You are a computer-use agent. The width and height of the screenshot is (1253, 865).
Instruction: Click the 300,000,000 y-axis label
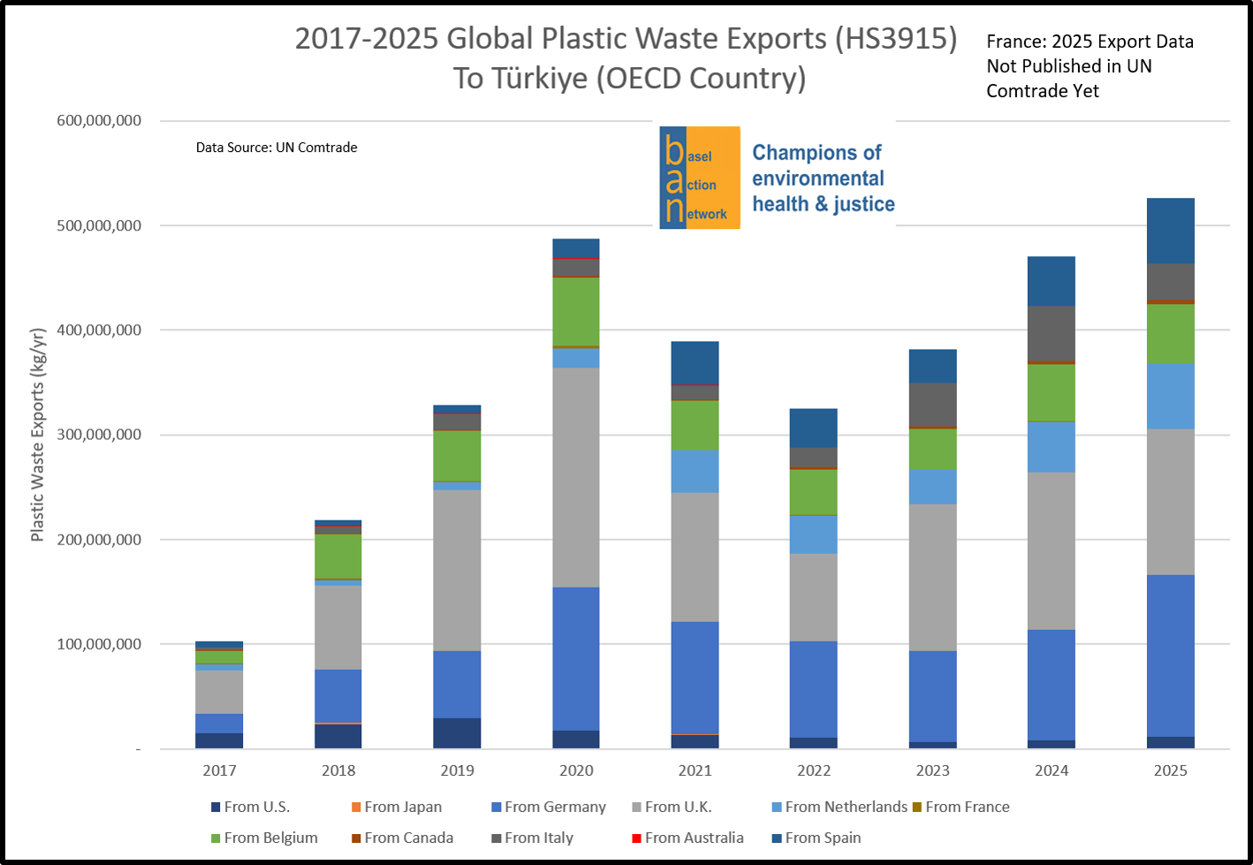[99, 435]
